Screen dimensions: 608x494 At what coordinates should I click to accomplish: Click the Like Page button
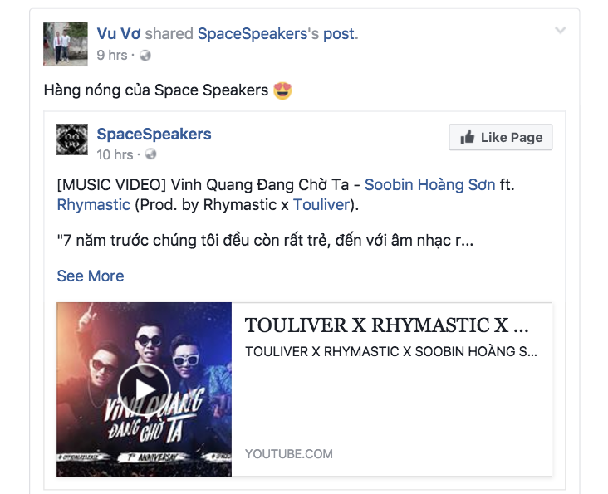(500, 137)
